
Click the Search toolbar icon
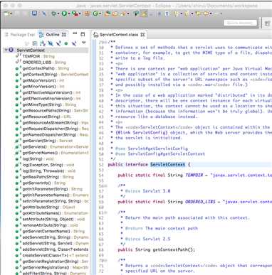coord(123,14)
